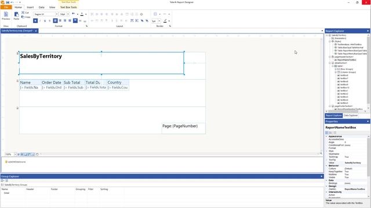Collapse the Styles node in Report Explorer
The width and height of the screenshot is (371, 208).
coord(330,41)
